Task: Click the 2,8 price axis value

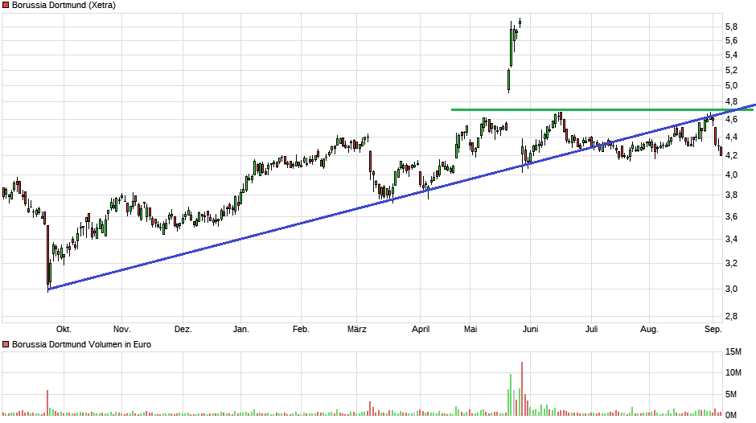Action: tap(731, 316)
